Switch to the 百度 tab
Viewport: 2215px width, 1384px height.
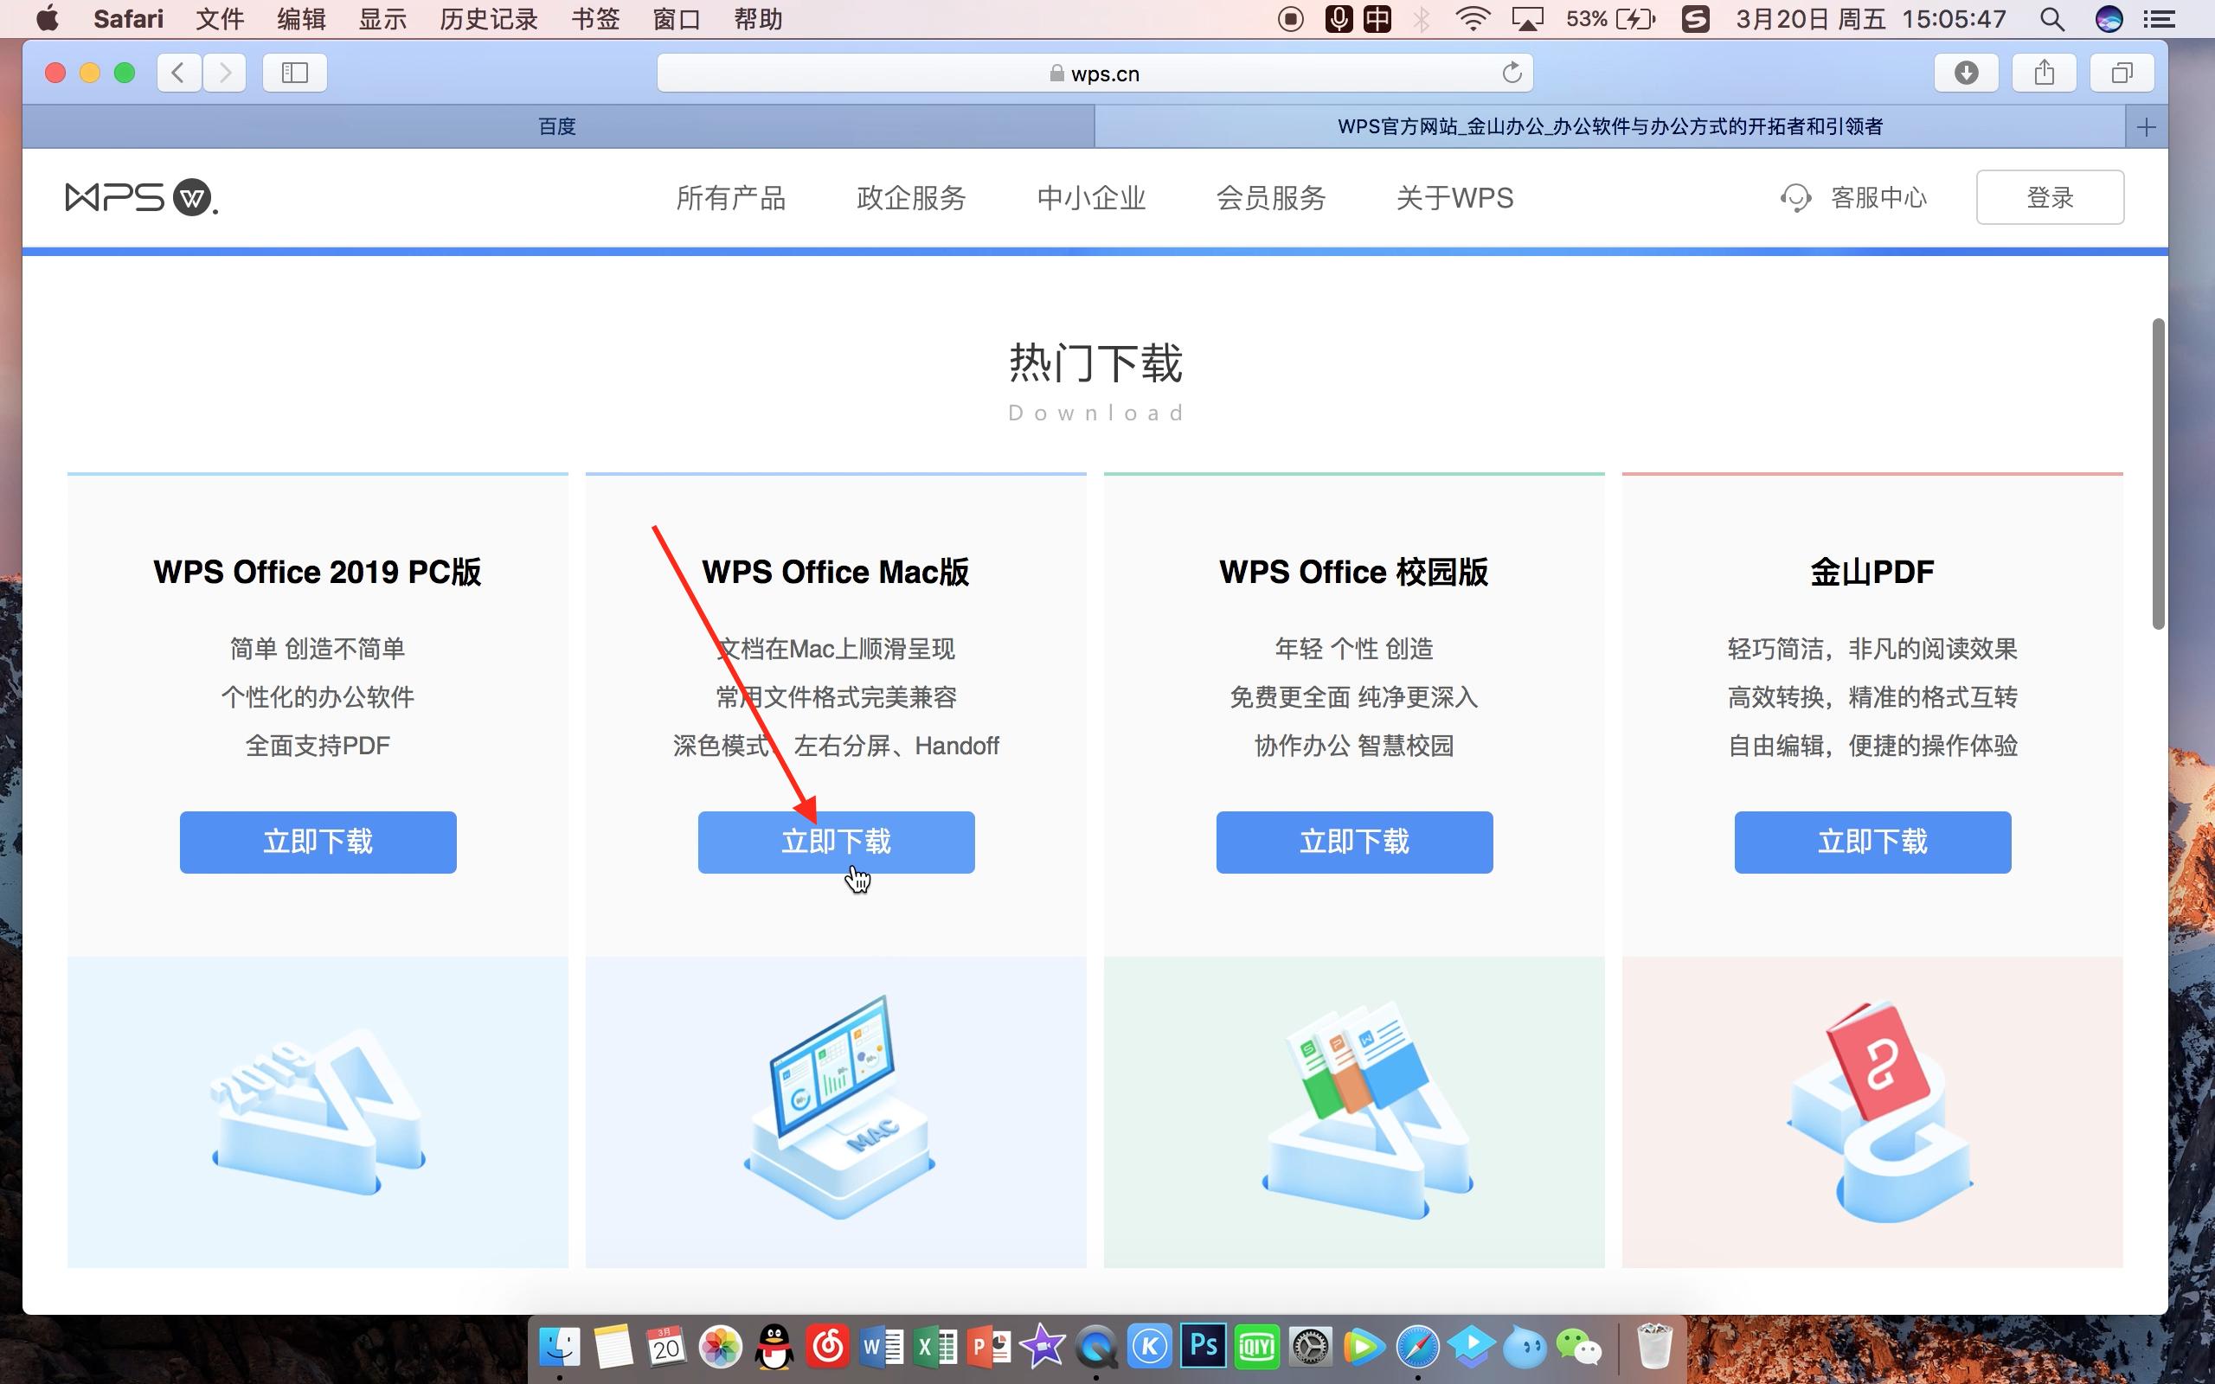(x=556, y=126)
